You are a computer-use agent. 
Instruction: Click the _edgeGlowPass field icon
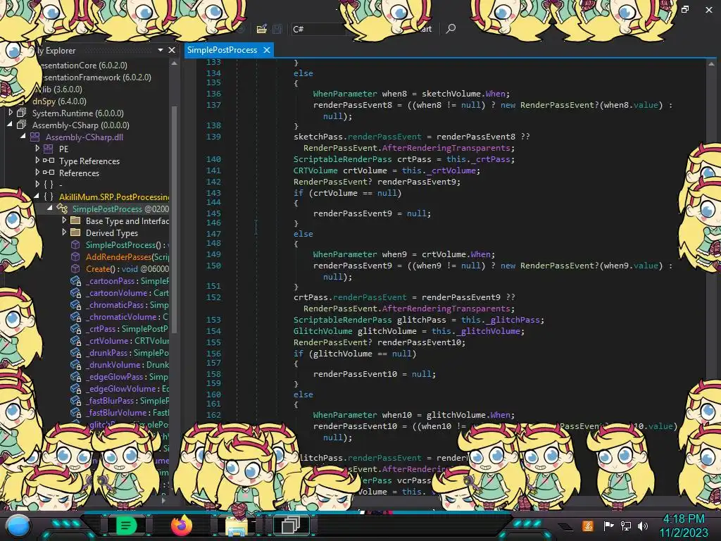[75, 376]
